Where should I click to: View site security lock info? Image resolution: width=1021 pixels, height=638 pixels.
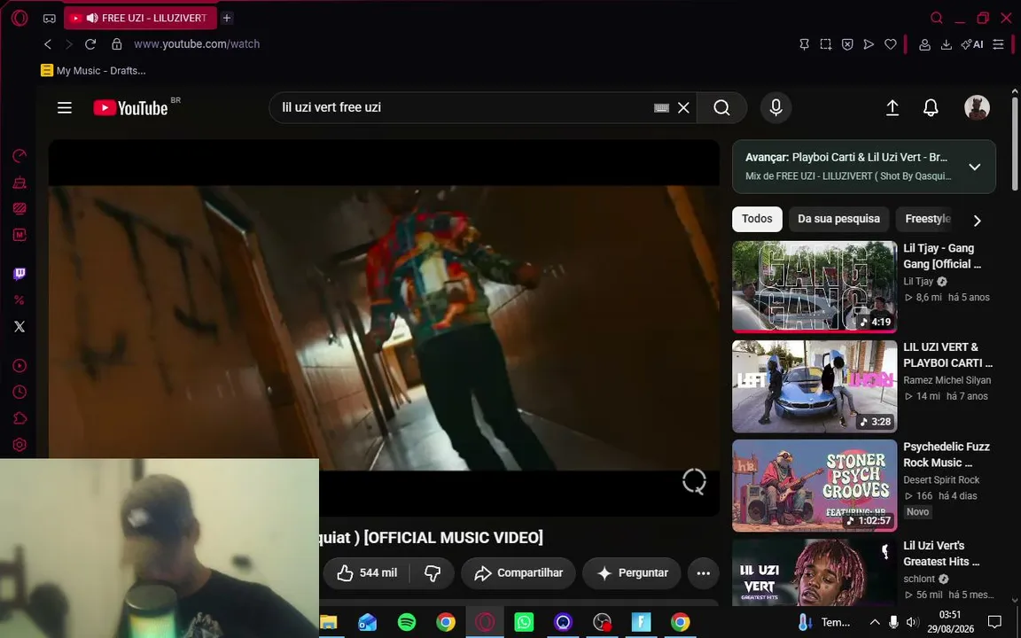click(x=117, y=43)
